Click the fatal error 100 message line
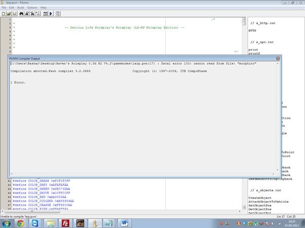305x228 pixels. [x=133, y=64]
